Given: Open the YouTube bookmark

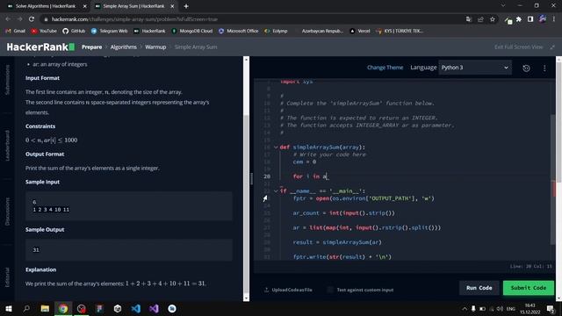Looking at the screenshot, I should click(44, 32).
